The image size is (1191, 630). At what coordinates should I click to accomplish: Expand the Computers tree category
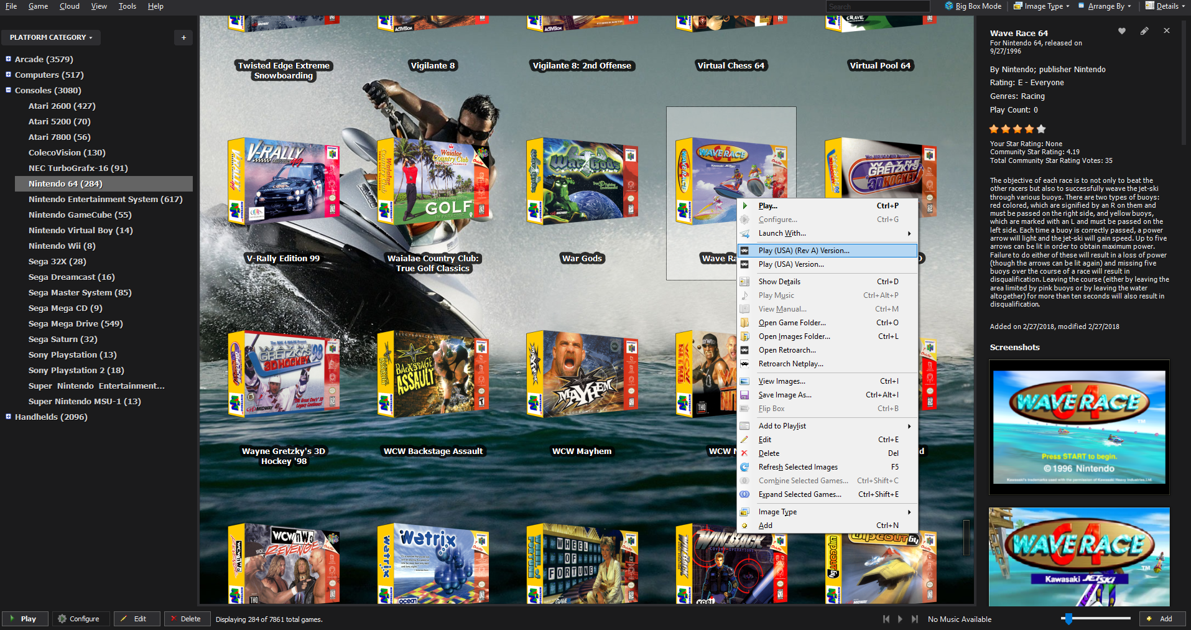click(x=8, y=75)
